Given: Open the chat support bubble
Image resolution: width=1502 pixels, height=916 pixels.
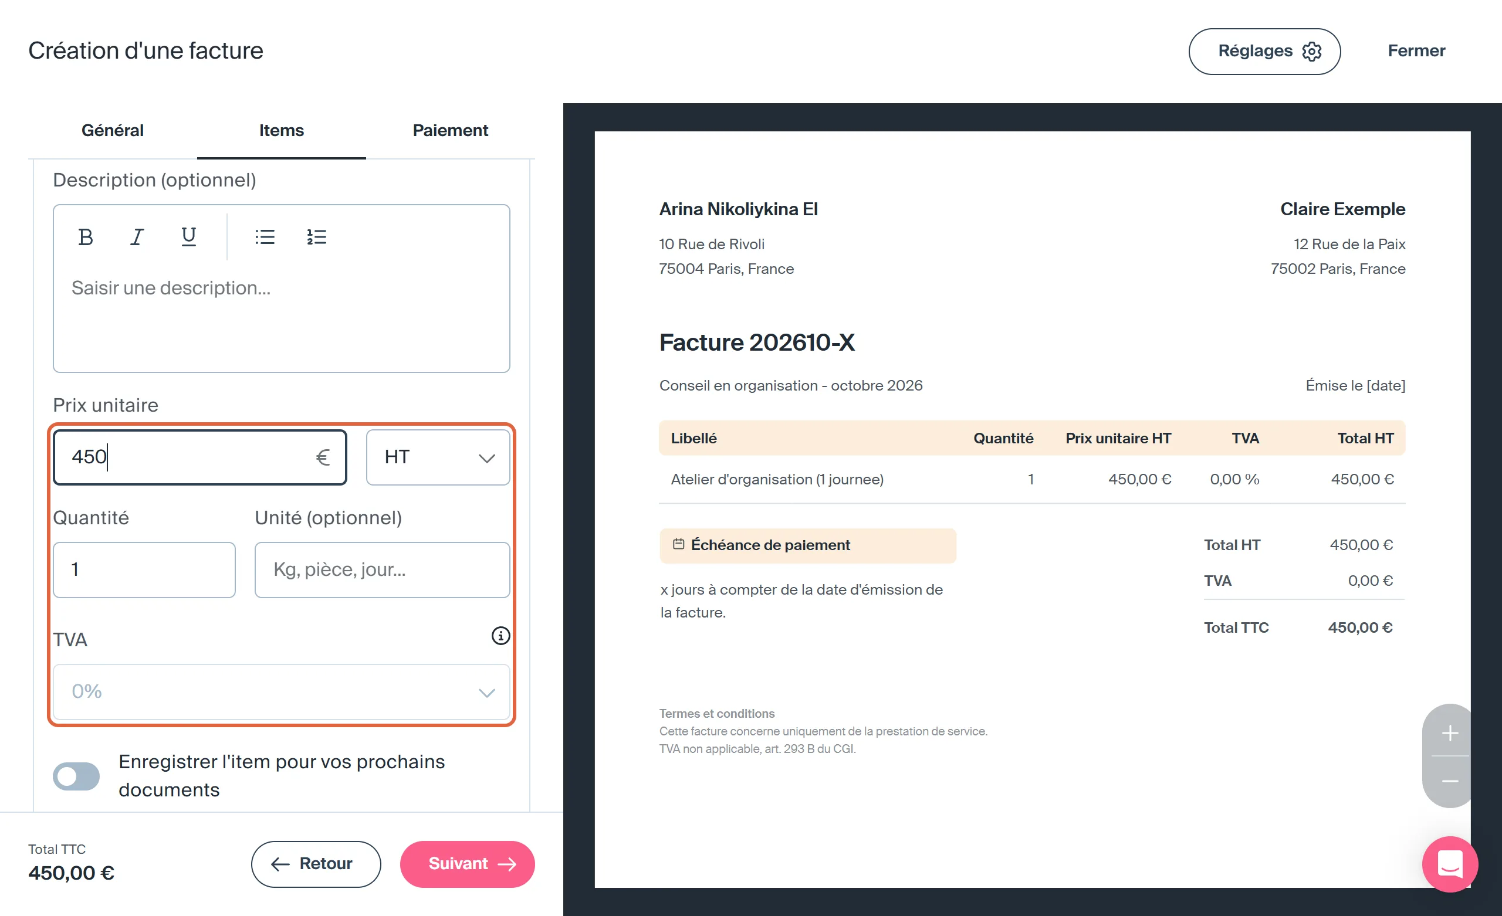Looking at the screenshot, I should 1450,864.
